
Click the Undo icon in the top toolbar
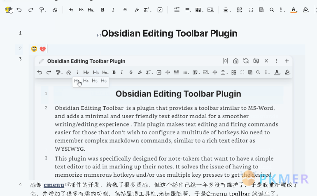[x=19, y=10]
